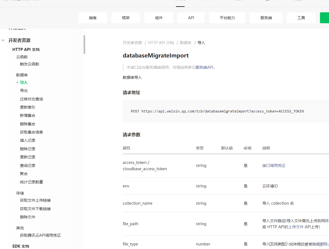Image resolution: width=329 pixels, height=249 pixels.
Task: Select 其他 sidebar group
Action: point(20,228)
